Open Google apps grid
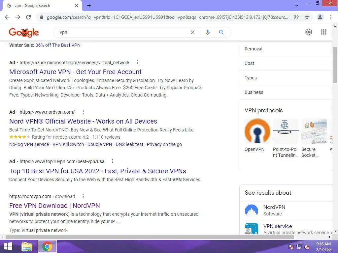This screenshot has width=338, height=253. (324, 32)
